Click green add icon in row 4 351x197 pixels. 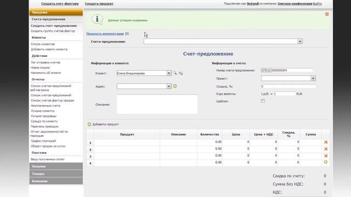(x=326, y=162)
